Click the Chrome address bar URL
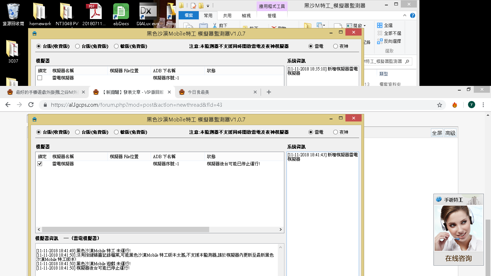Viewport: 491px width, 276px height. point(136,105)
